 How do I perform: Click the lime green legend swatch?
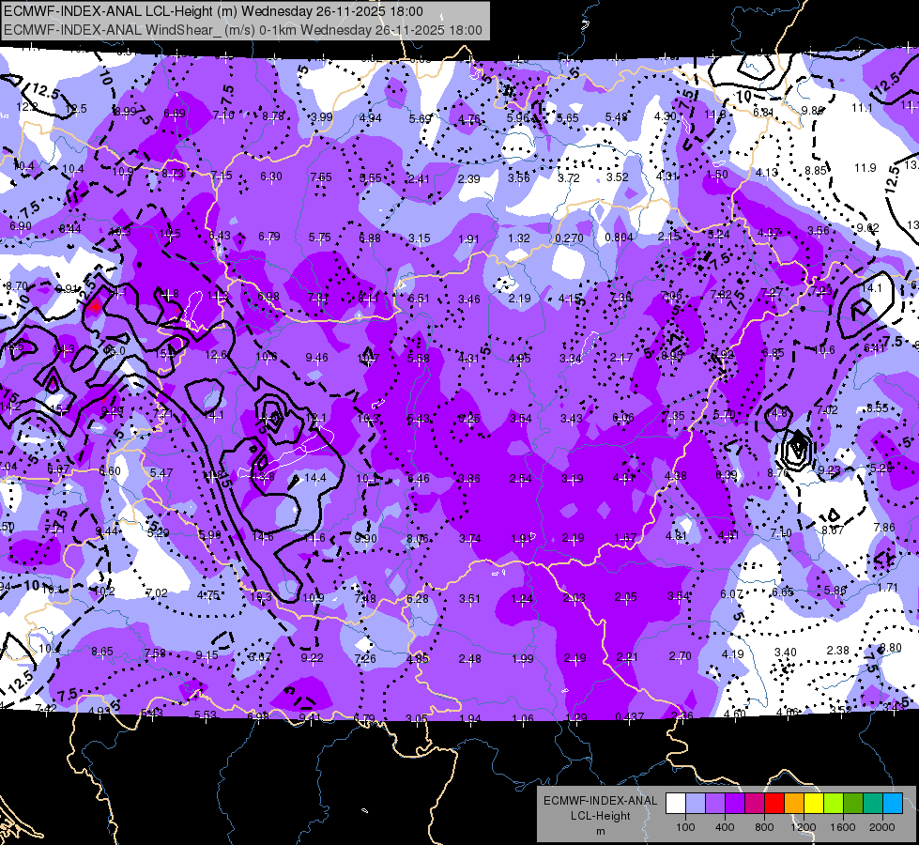pos(834,803)
